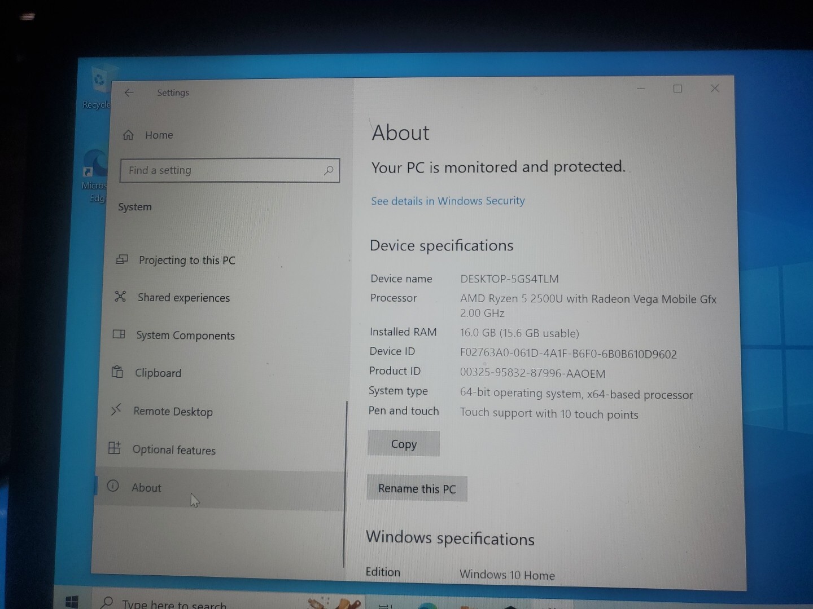
Task: Minimize the Settings window
Action: coord(641,89)
